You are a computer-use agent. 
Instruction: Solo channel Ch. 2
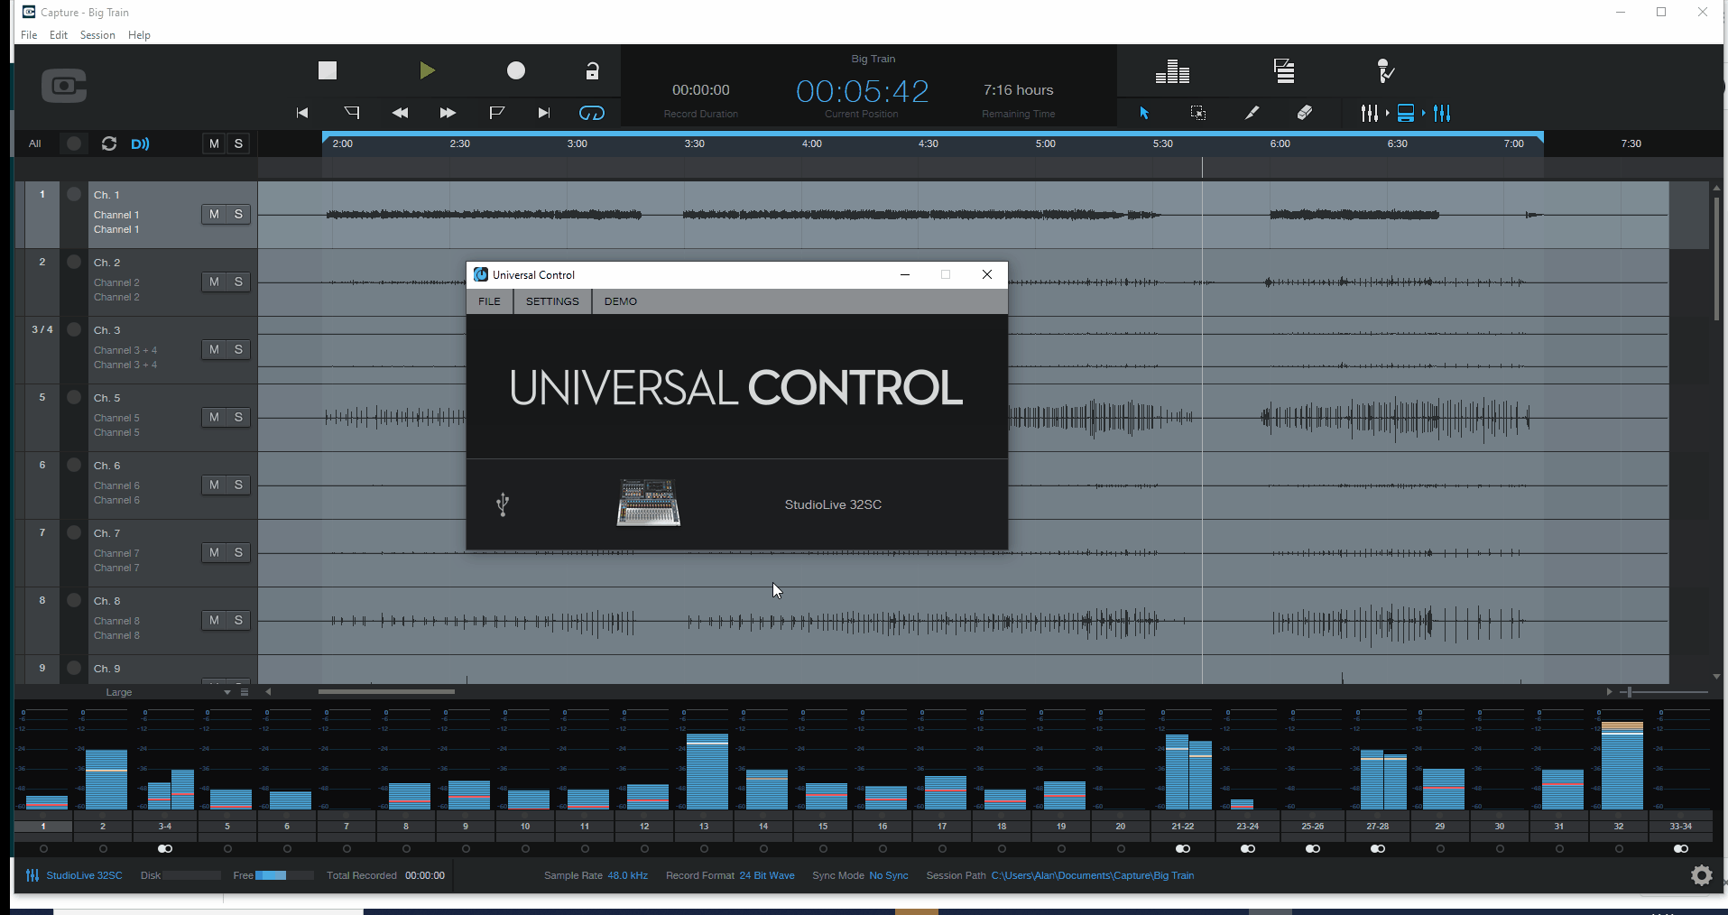pos(238,282)
